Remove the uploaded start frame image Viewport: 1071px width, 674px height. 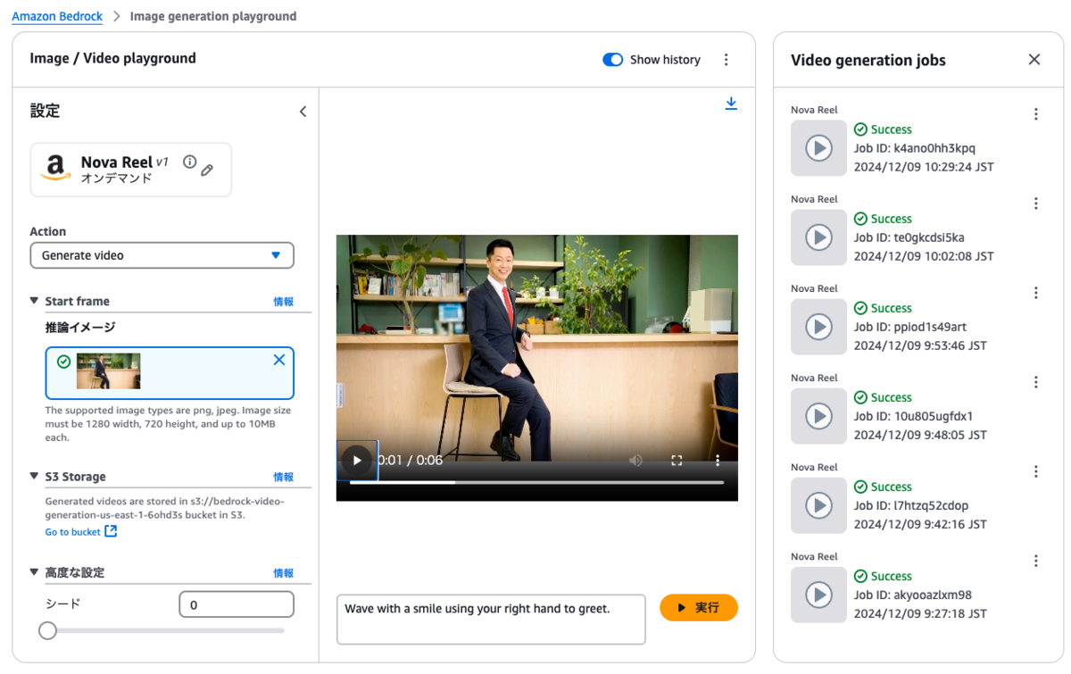click(x=279, y=360)
